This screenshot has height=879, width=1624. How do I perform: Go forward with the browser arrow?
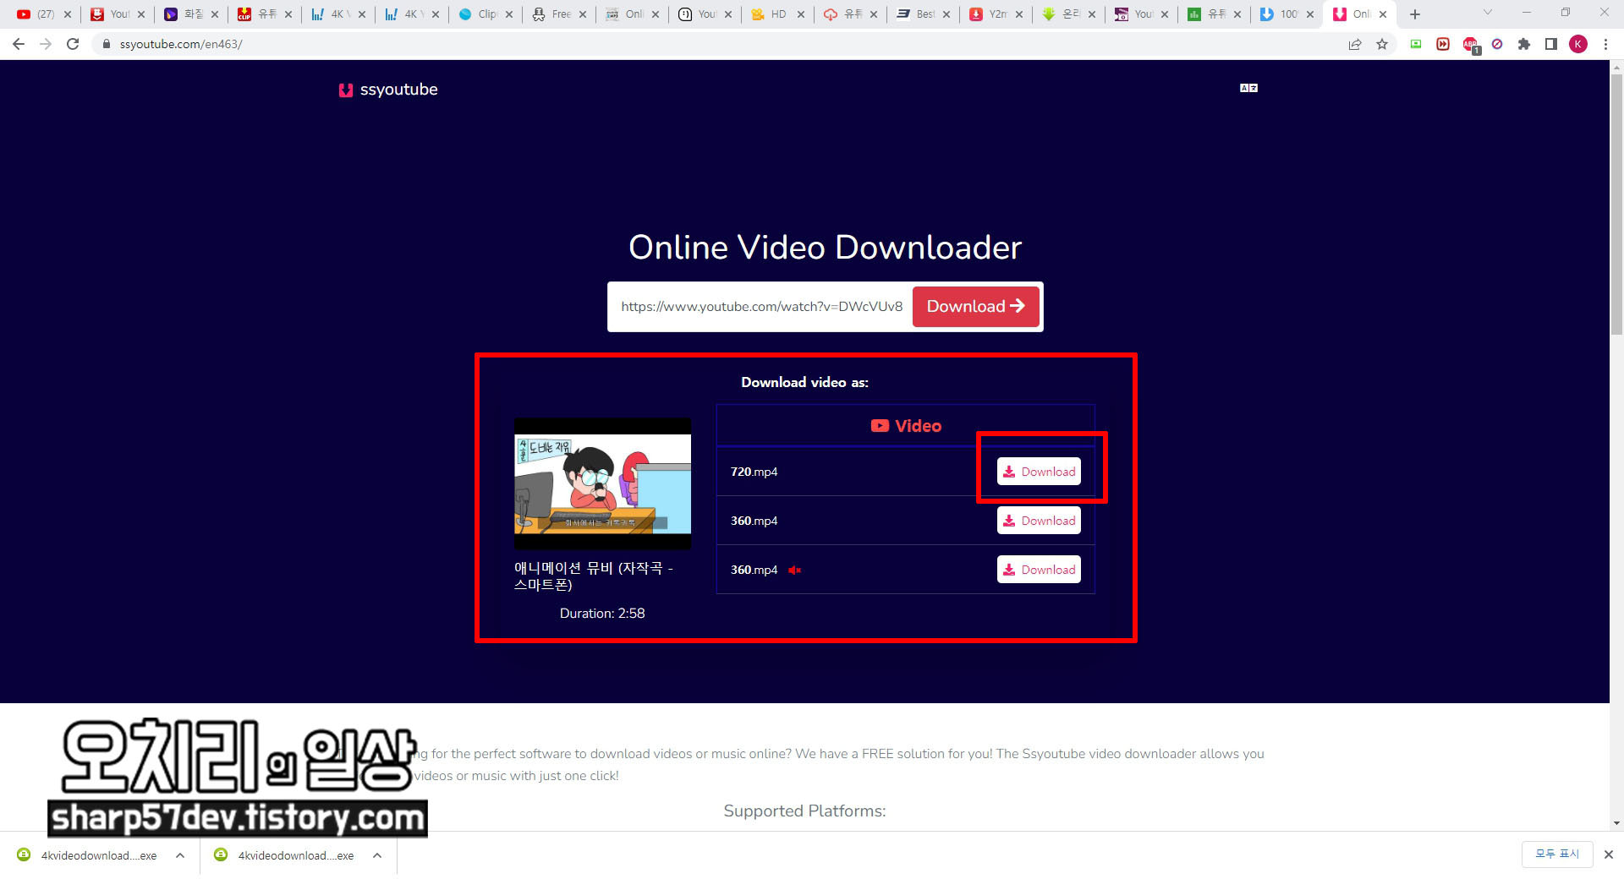(x=46, y=44)
